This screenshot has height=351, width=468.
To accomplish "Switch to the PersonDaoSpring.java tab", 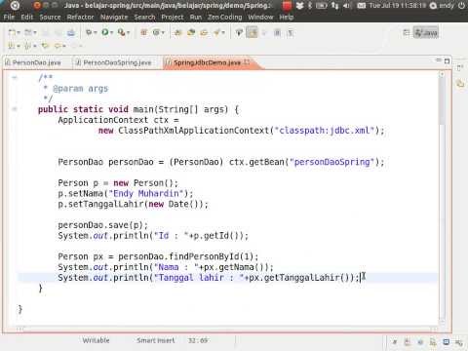I will (114, 62).
